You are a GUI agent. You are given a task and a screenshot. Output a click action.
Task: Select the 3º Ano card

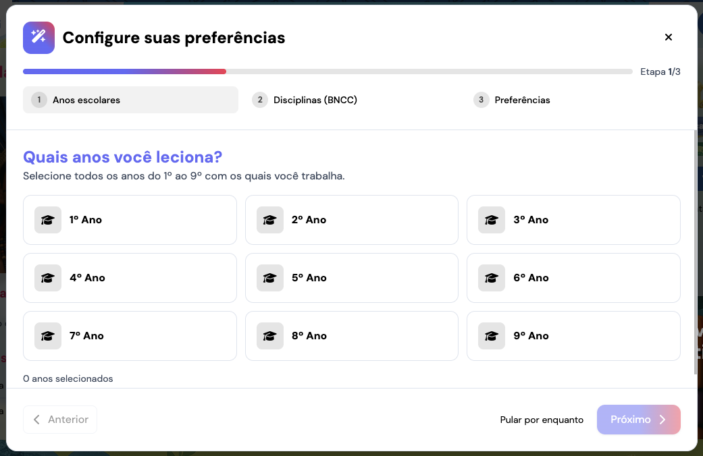[x=573, y=220]
